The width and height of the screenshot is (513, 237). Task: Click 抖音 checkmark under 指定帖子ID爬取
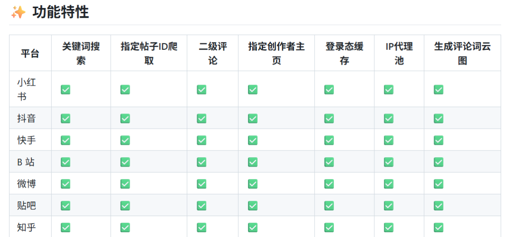(125, 118)
